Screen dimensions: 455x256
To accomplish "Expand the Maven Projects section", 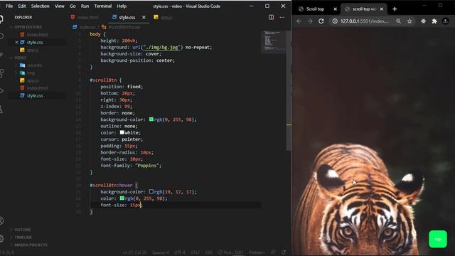I will (x=28, y=245).
